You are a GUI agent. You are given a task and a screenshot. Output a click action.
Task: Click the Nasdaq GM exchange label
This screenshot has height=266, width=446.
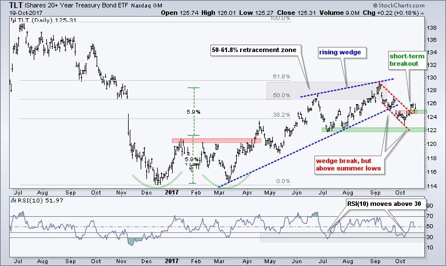146,6
